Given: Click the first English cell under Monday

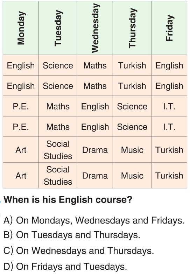Looking at the screenshot, I should [x=21, y=65].
